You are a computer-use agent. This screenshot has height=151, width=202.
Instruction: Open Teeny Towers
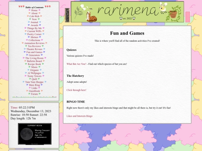point(34,76)
